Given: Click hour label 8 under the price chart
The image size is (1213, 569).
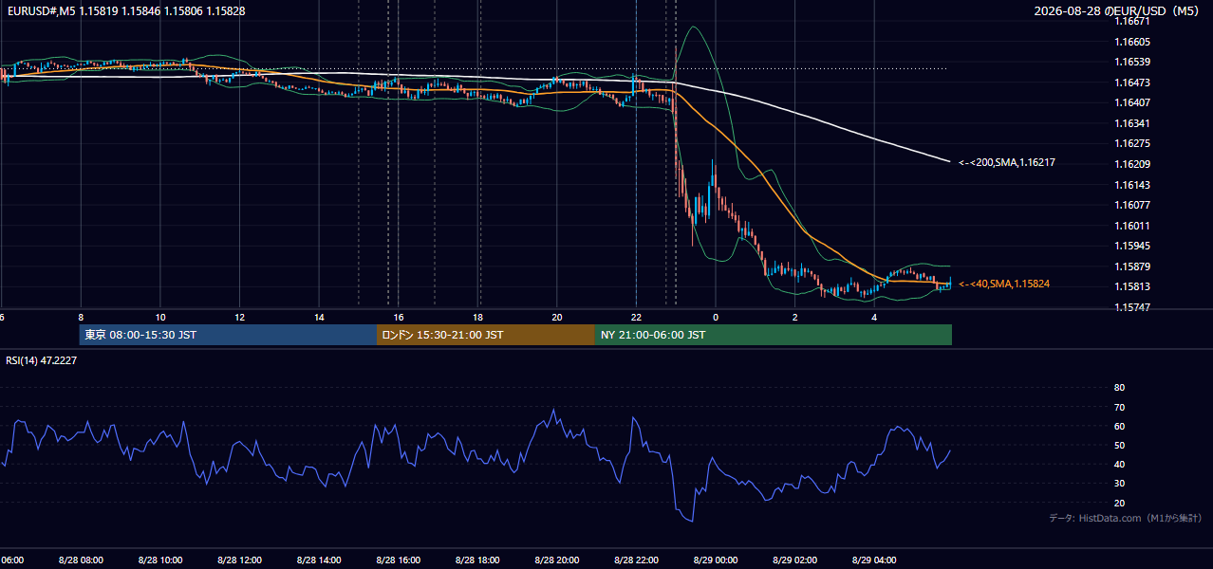Looking at the screenshot, I should (81, 317).
